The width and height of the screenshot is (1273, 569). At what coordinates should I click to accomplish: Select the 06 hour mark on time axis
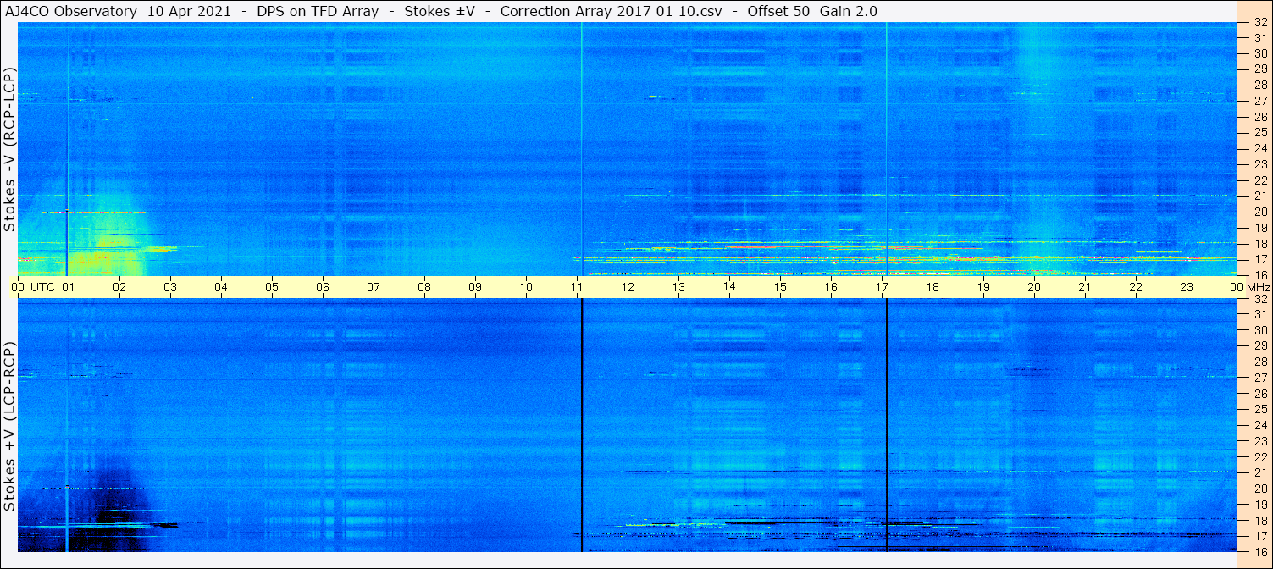[323, 287]
